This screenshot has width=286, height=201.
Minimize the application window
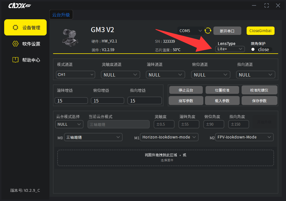pyautogui.click(x=254, y=6)
